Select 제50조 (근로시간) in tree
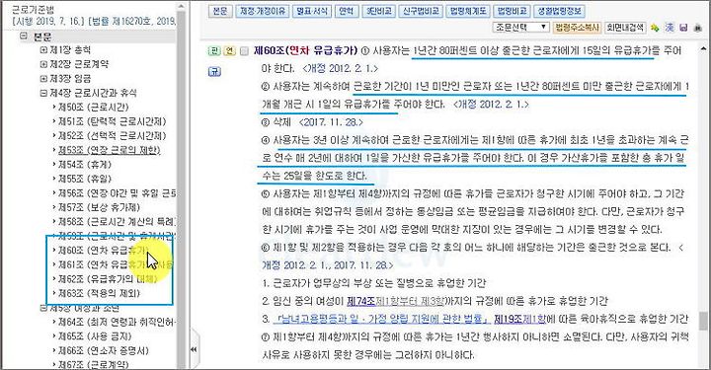 click(x=94, y=108)
